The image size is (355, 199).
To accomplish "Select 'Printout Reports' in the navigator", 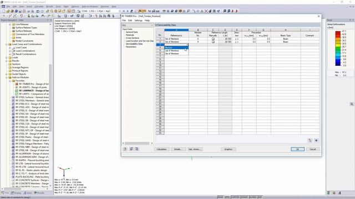I will [20, 71].
